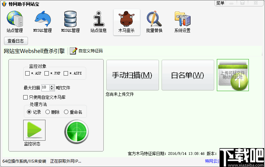Enable *.ASPX monitoring checkbox

[66, 73]
